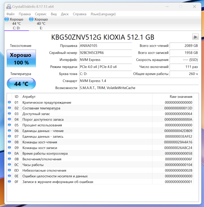Click status dot of Составная температура row
204x207 pixels.
click(x=9, y=108)
